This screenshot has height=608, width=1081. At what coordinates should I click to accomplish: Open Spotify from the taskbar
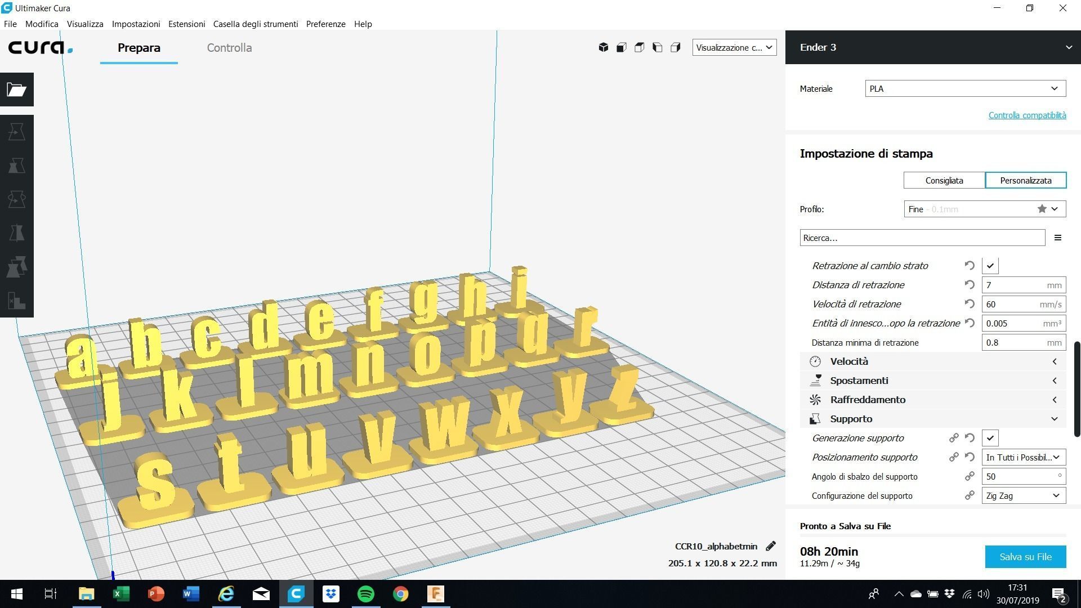pyautogui.click(x=366, y=594)
